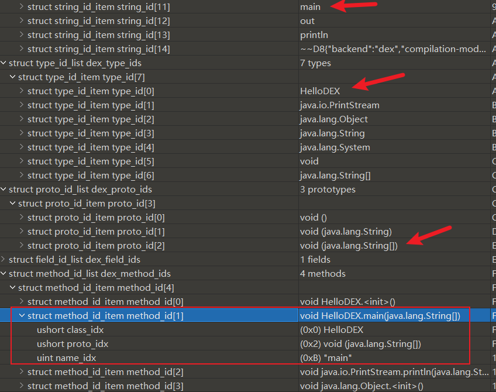Collapse the type_id[7] array node
The height and width of the screenshot is (392, 496).
point(13,77)
